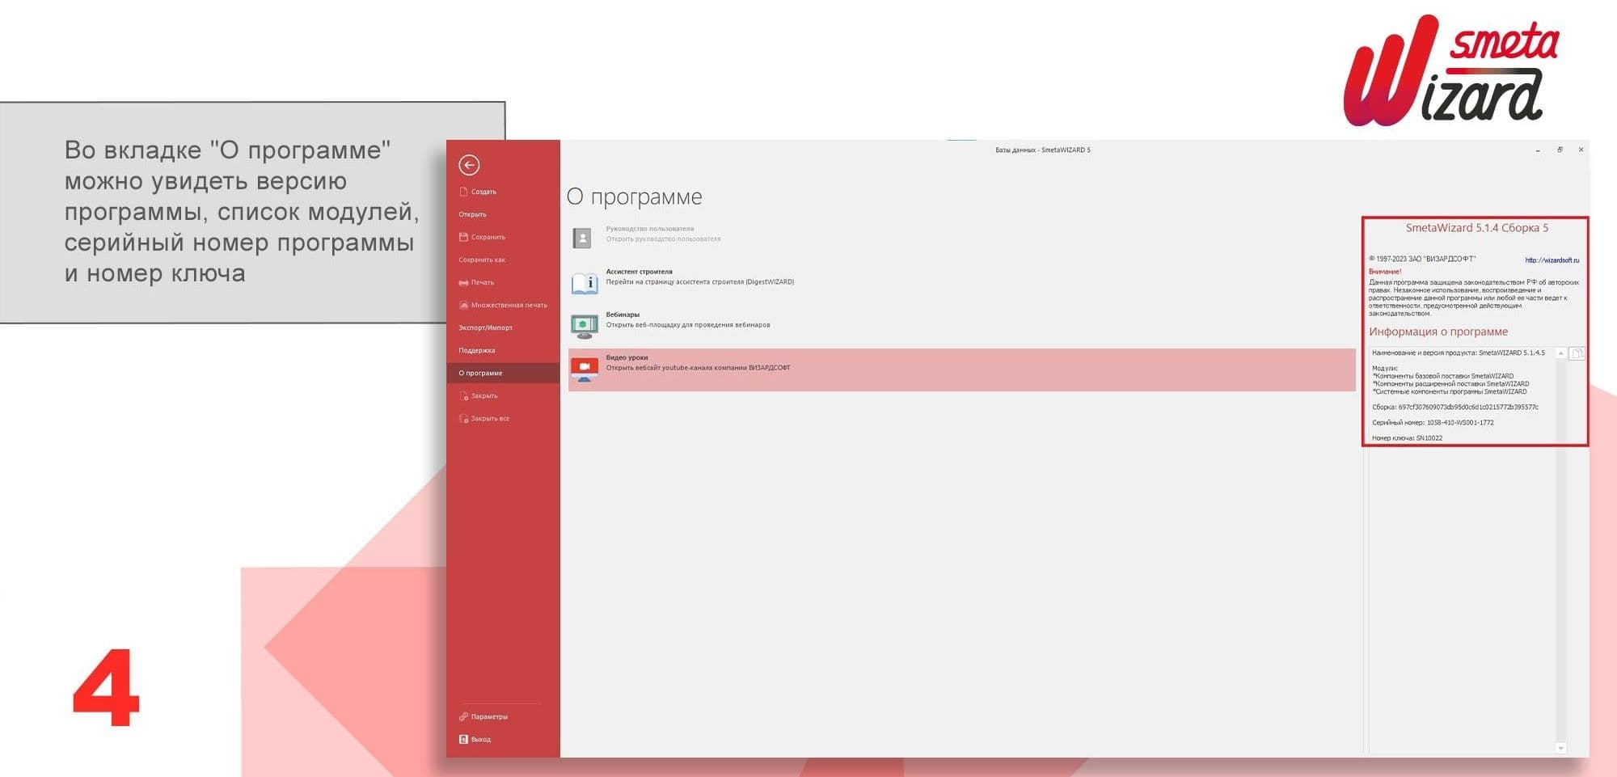Click the 'Компоненты базовой поставки SmetaWIZARD' line
This screenshot has height=777, width=1617.
tap(1443, 376)
